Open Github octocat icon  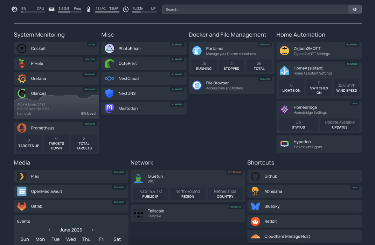(x=255, y=176)
